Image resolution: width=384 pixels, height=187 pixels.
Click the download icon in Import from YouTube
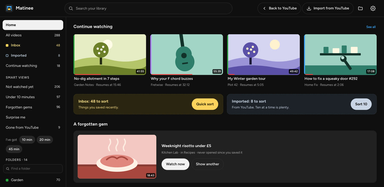pyautogui.click(x=309, y=8)
